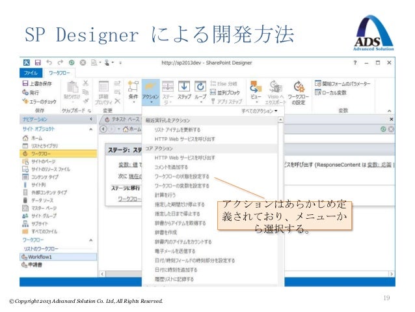This screenshot has height=312, width=415.
Task: Click the 変数: 応答 link
Action: (x=379, y=165)
